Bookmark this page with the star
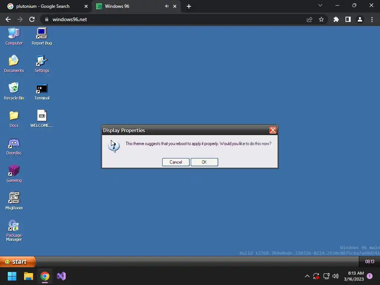380x285 pixels. pyautogui.click(x=321, y=19)
